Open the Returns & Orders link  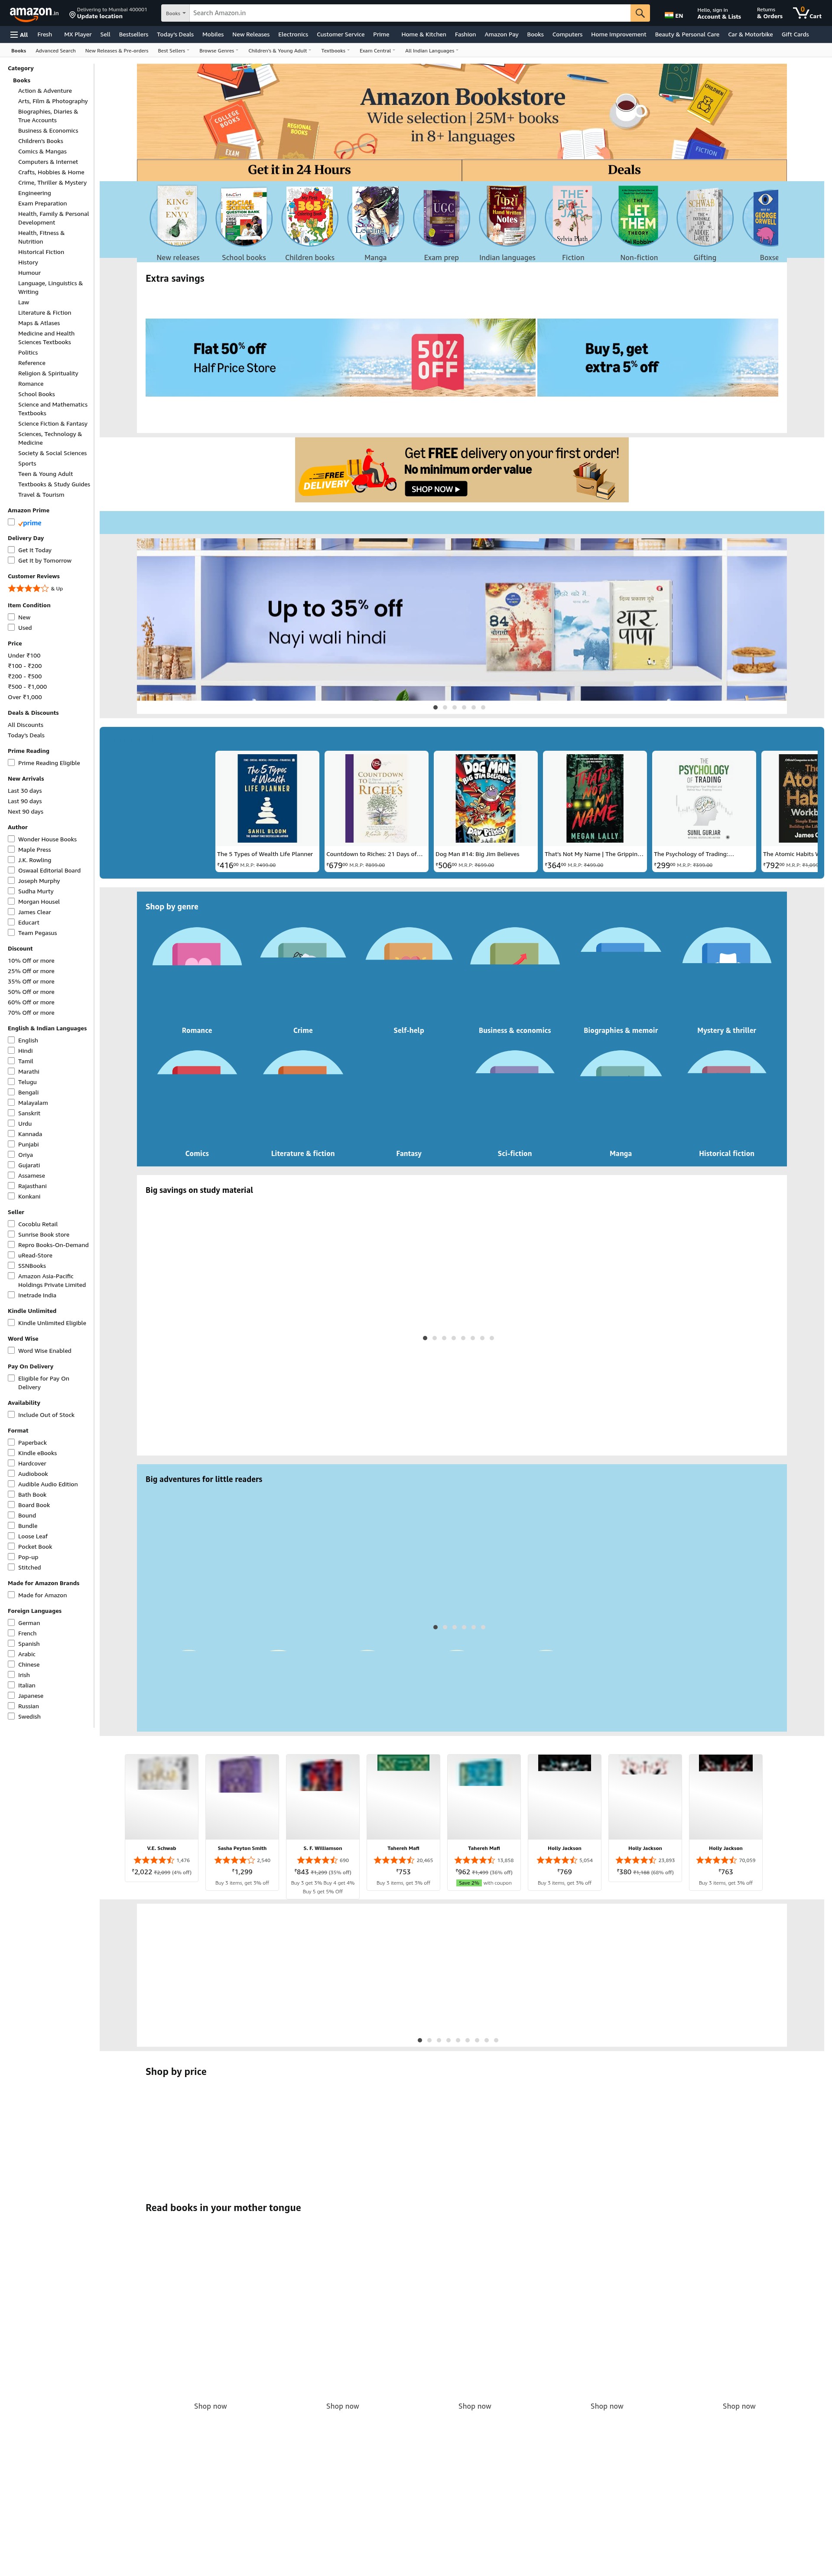coord(769,13)
